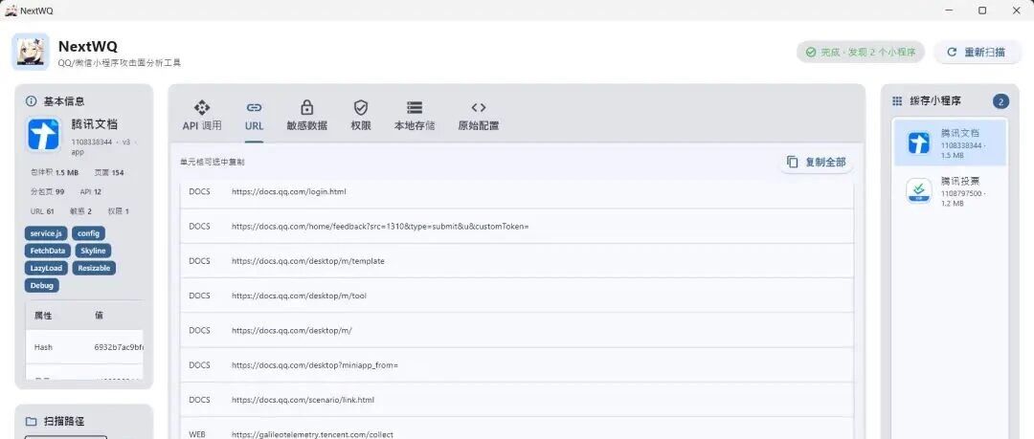Click the copy icon beside 复制全部

click(x=793, y=163)
